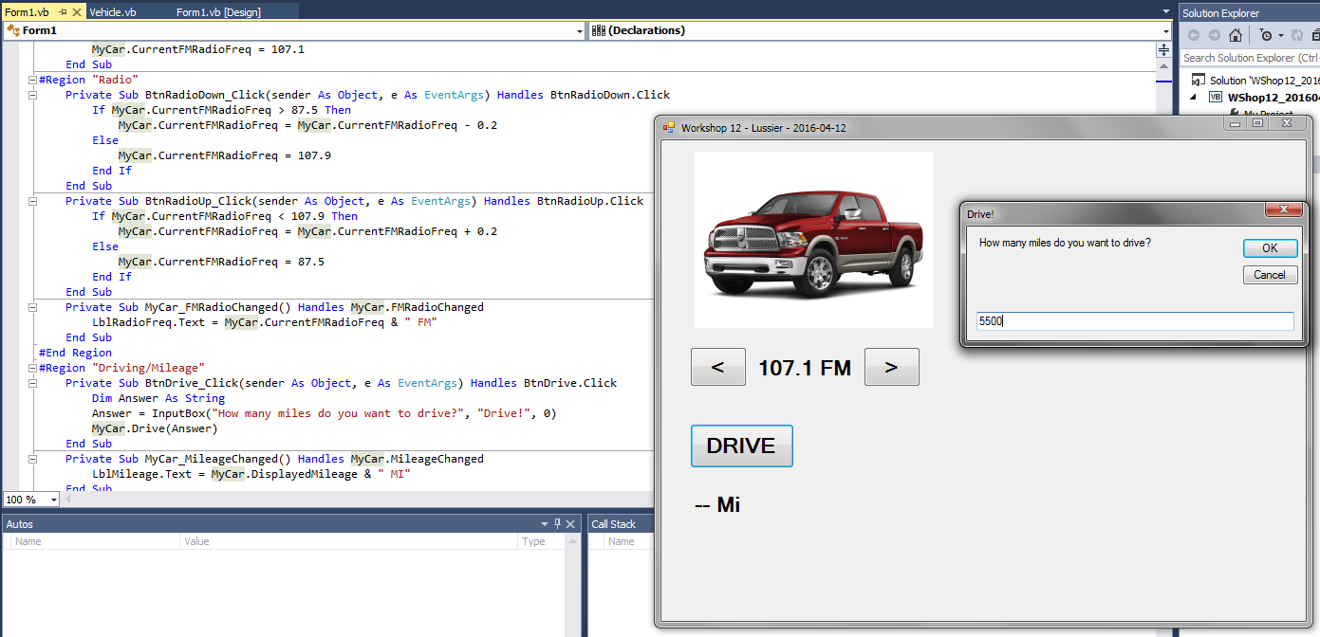Click OK in the Drive! dialog
The image size is (1320, 637).
pyautogui.click(x=1270, y=248)
